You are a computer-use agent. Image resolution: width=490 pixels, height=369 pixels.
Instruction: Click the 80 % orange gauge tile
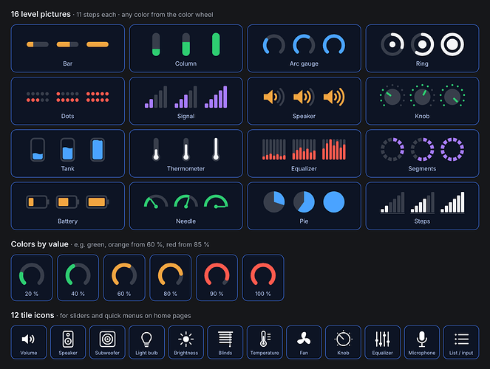coord(170,277)
